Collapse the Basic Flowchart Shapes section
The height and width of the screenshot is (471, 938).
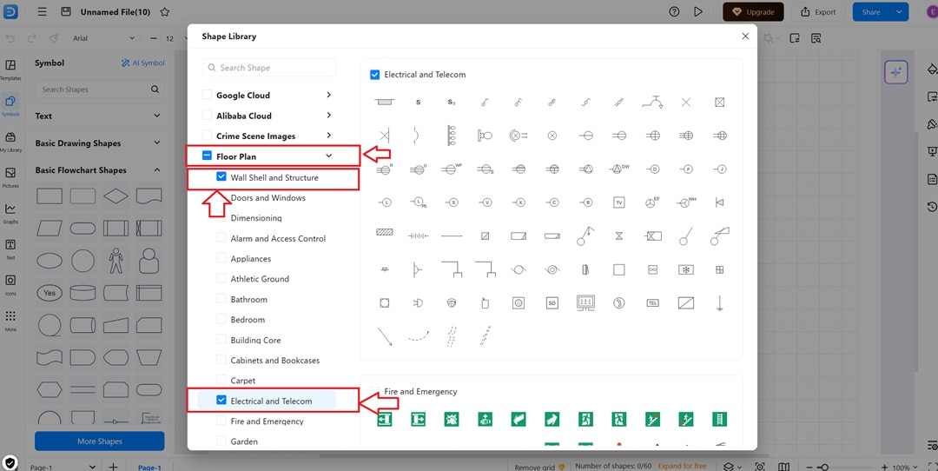156,170
